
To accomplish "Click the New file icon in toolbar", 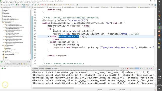I will click(x=1, y=5).
